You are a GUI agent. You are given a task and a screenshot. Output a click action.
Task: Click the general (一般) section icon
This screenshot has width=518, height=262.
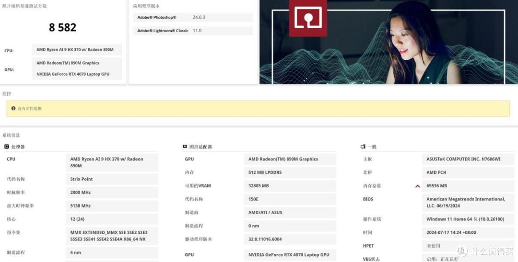tap(363, 147)
